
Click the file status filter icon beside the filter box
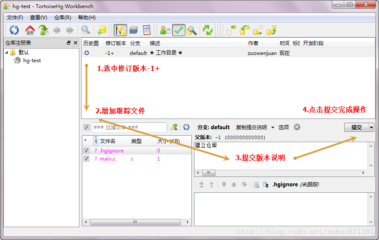point(174,127)
